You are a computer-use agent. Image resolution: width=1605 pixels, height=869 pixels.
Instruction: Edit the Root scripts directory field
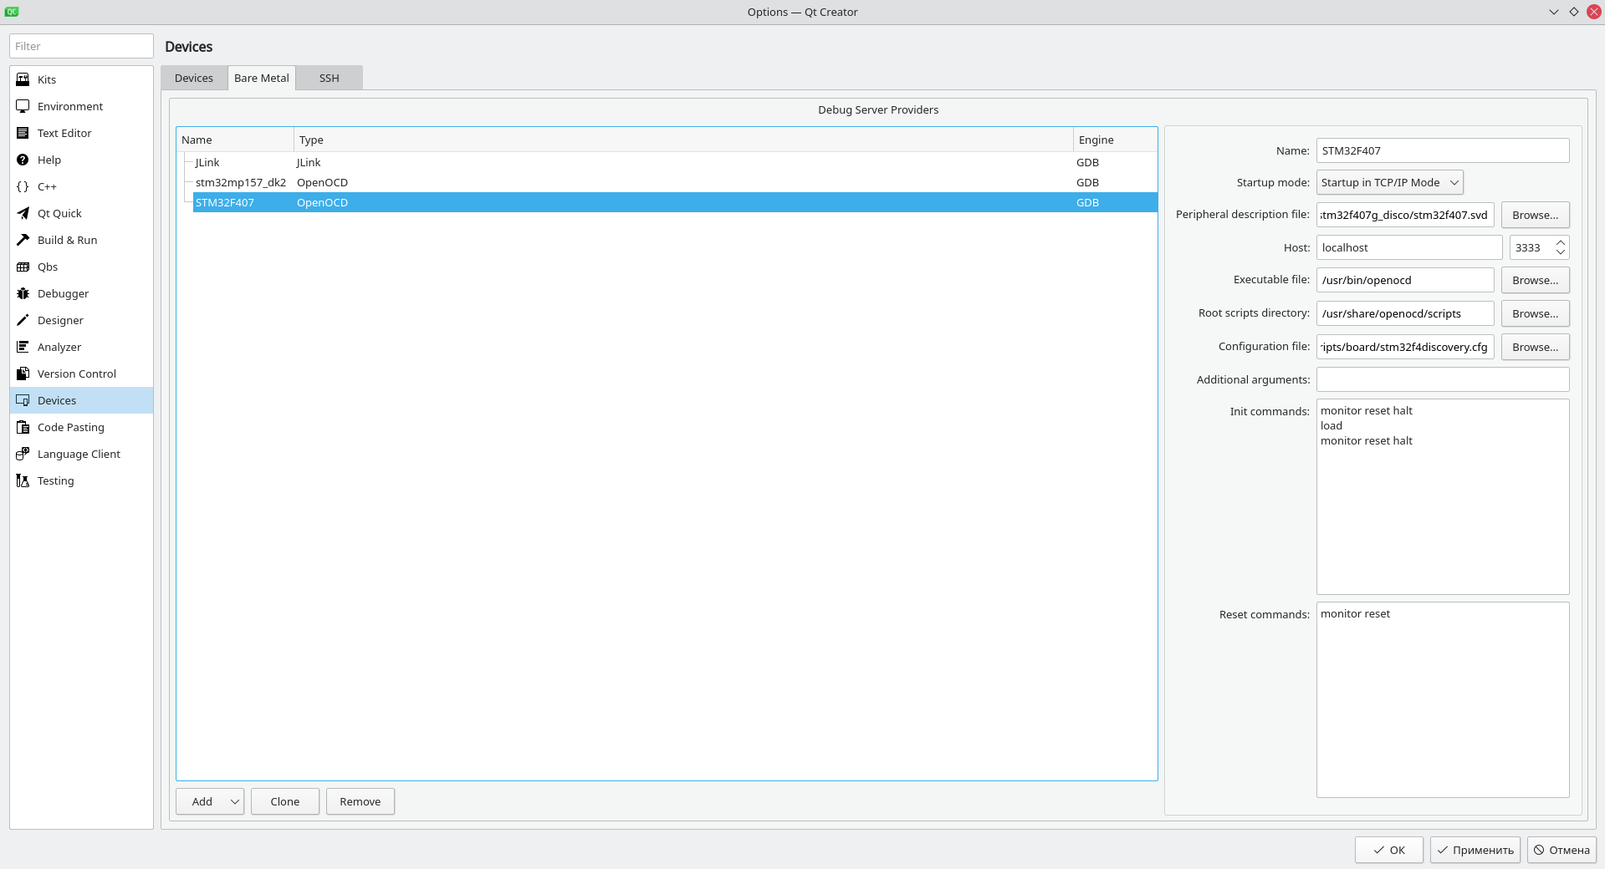[x=1405, y=313]
